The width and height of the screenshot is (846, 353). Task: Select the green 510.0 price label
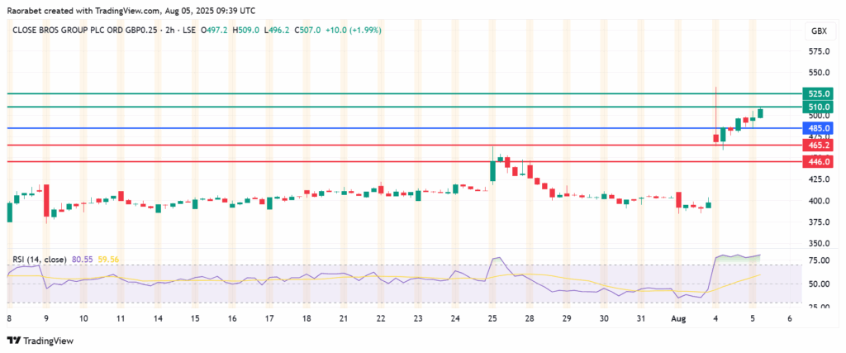pos(816,107)
